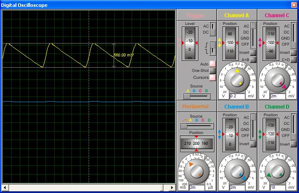Click the Channel D Position wheel
The width and height of the screenshot is (299, 193).
tap(271, 134)
